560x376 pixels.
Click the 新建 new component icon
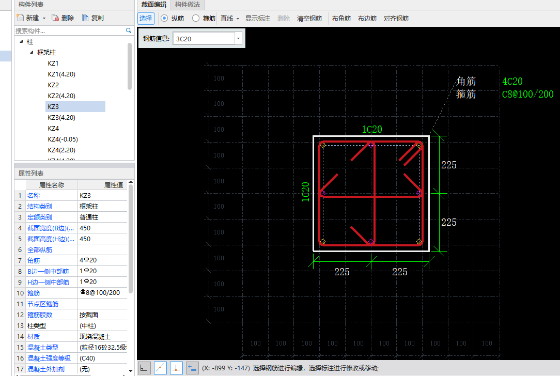click(x=20, y=18)
